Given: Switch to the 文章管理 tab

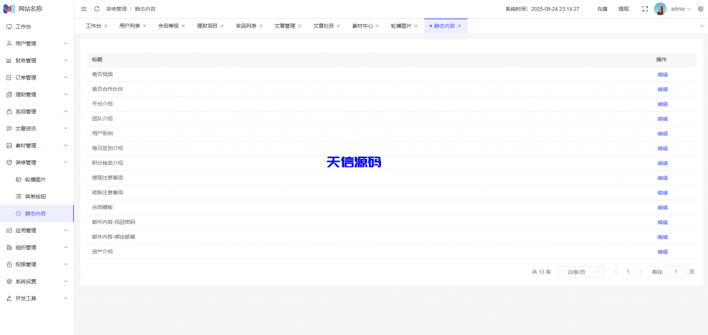Looking at the screenshot, I should tap(284, 26).
